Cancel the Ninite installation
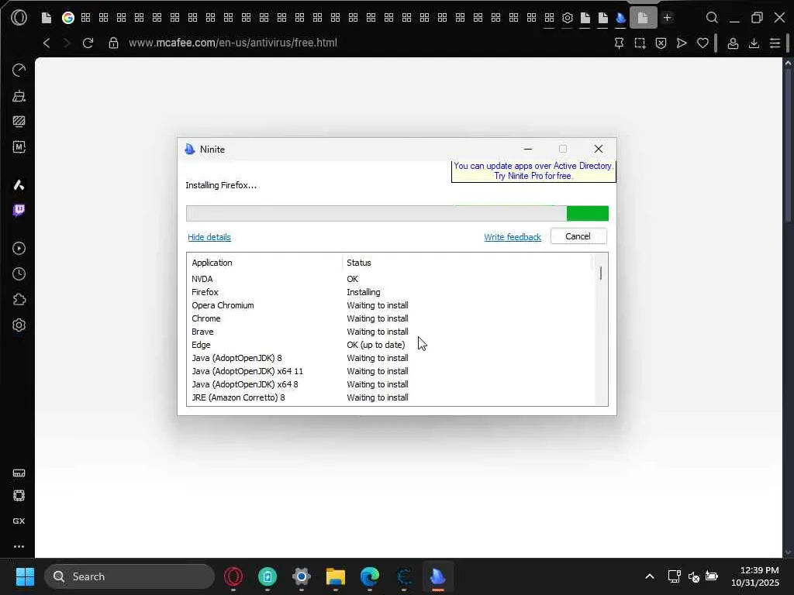The width and height of the screenshot is (794, 595). click(x=578, y=236)
